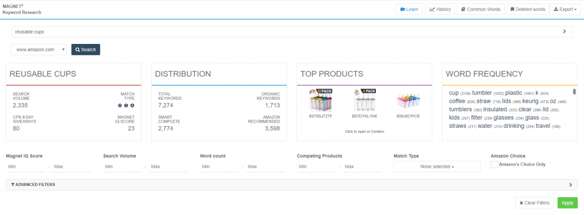Open product thumbnail B078SJ7Z7F
The image size is (584, 215).
click(x=321, y=100)
